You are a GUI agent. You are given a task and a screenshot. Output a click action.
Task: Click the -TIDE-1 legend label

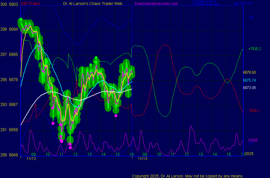click(x=254, y=111)
